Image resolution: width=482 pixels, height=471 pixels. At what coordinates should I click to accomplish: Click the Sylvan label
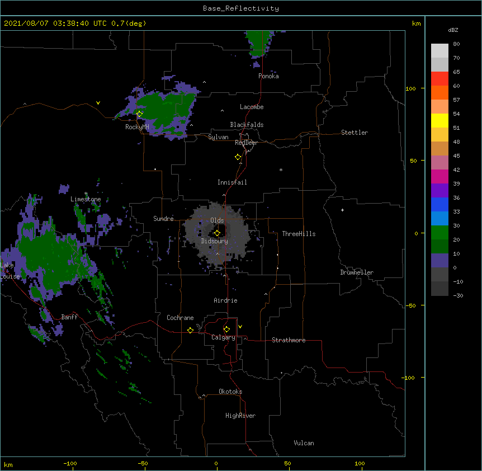pos(218,137)
